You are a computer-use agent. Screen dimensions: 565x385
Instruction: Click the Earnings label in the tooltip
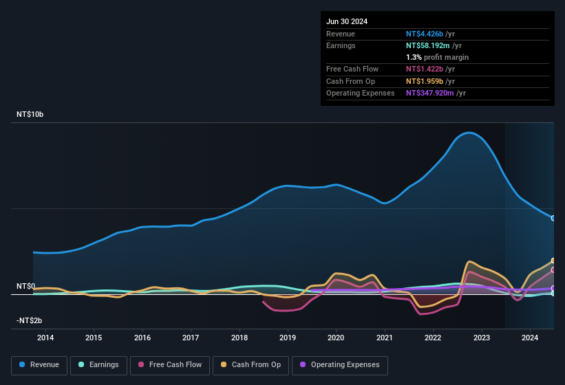[341, 45]
